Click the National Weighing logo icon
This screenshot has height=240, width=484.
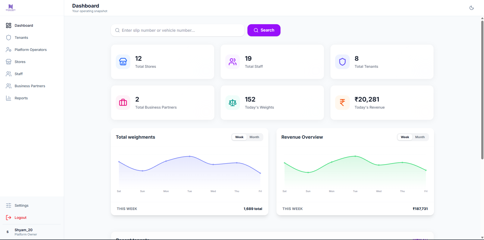point(11,8)
